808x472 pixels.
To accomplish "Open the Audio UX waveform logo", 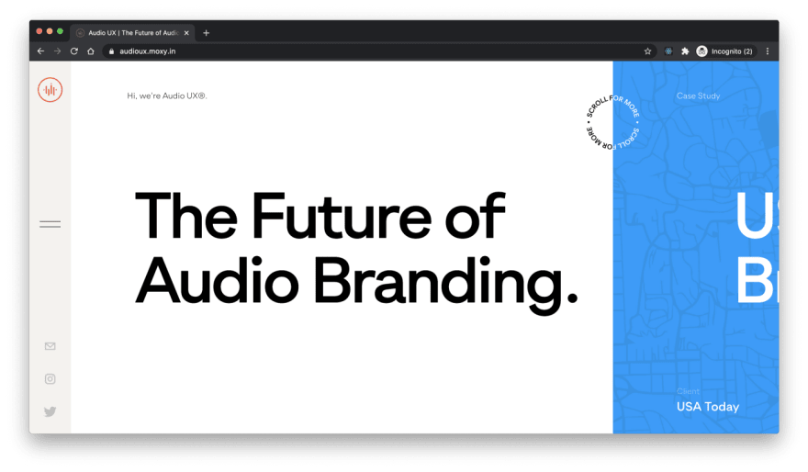I will tap(50, 90).
